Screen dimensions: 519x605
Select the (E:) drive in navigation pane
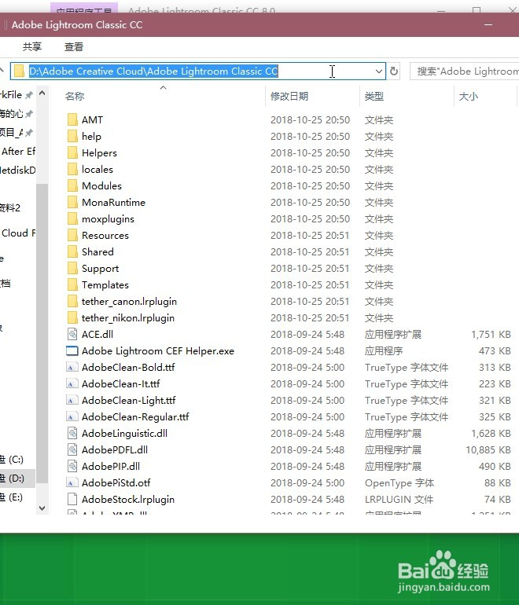coord(12,497)
